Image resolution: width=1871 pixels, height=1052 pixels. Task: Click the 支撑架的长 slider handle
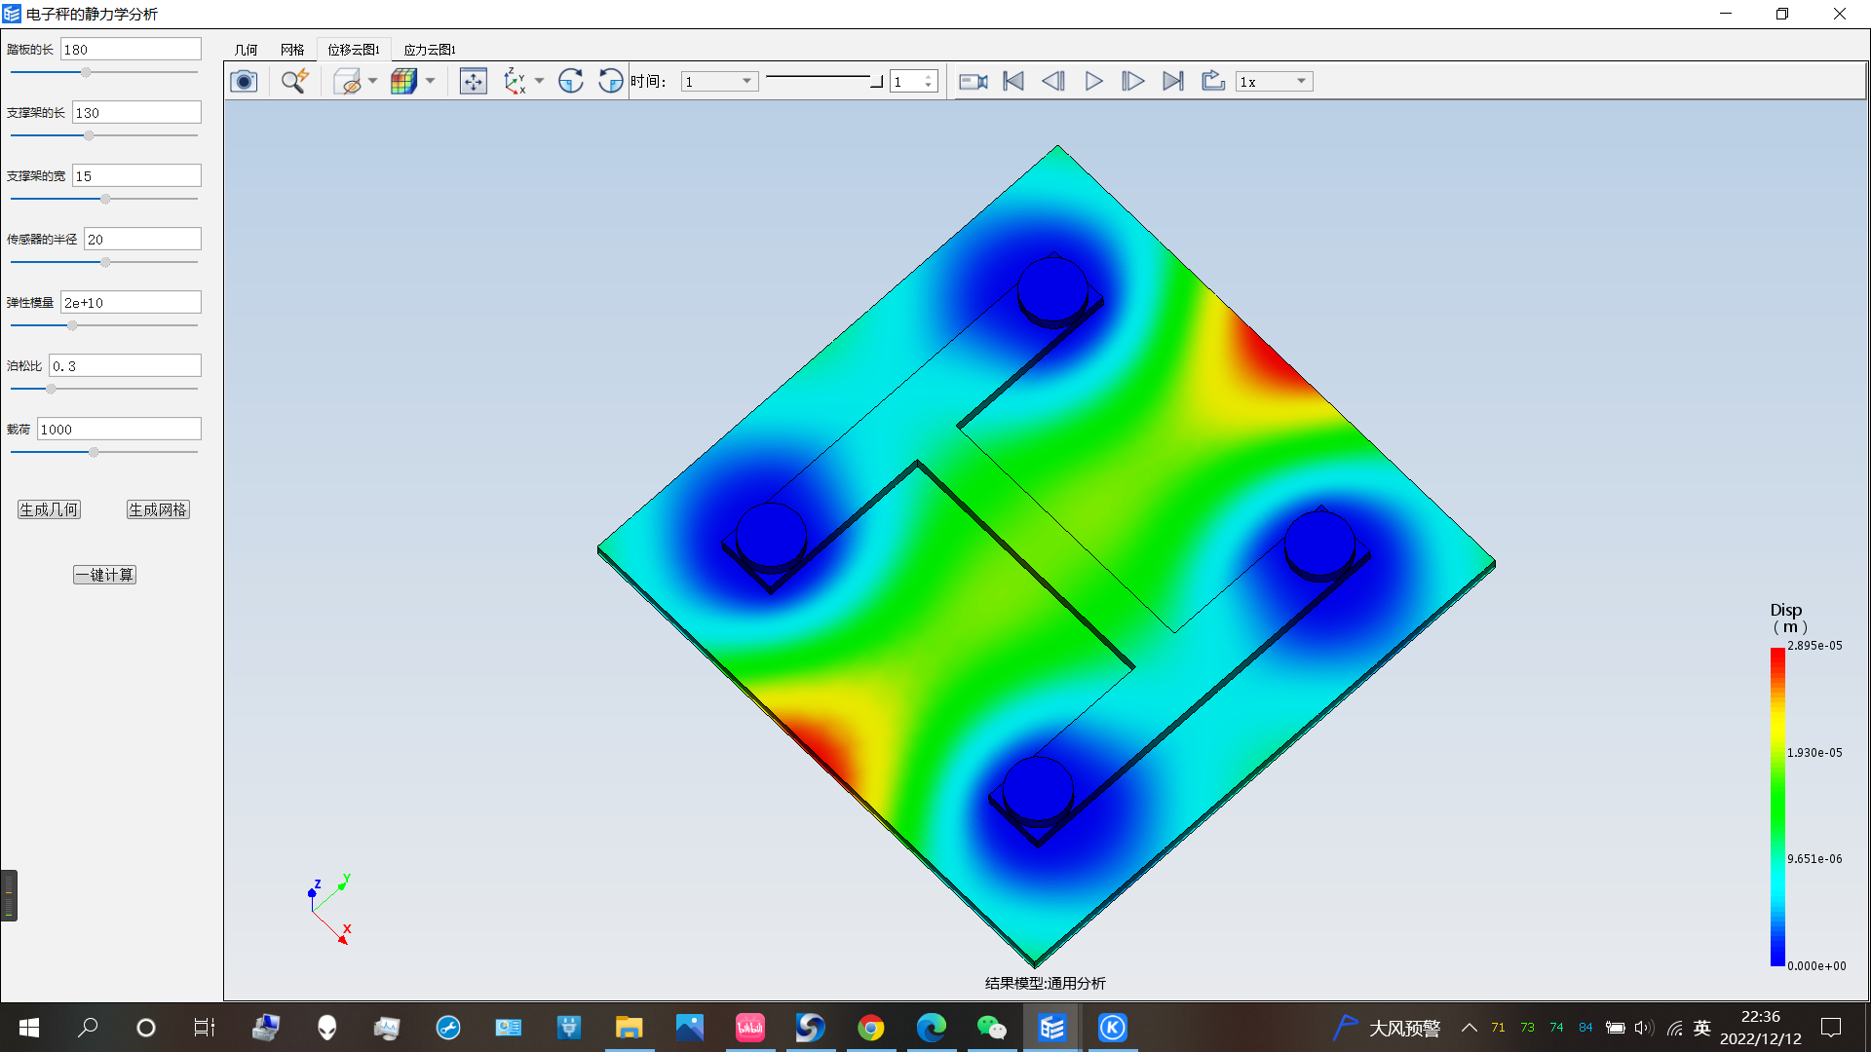pos(89,135)
